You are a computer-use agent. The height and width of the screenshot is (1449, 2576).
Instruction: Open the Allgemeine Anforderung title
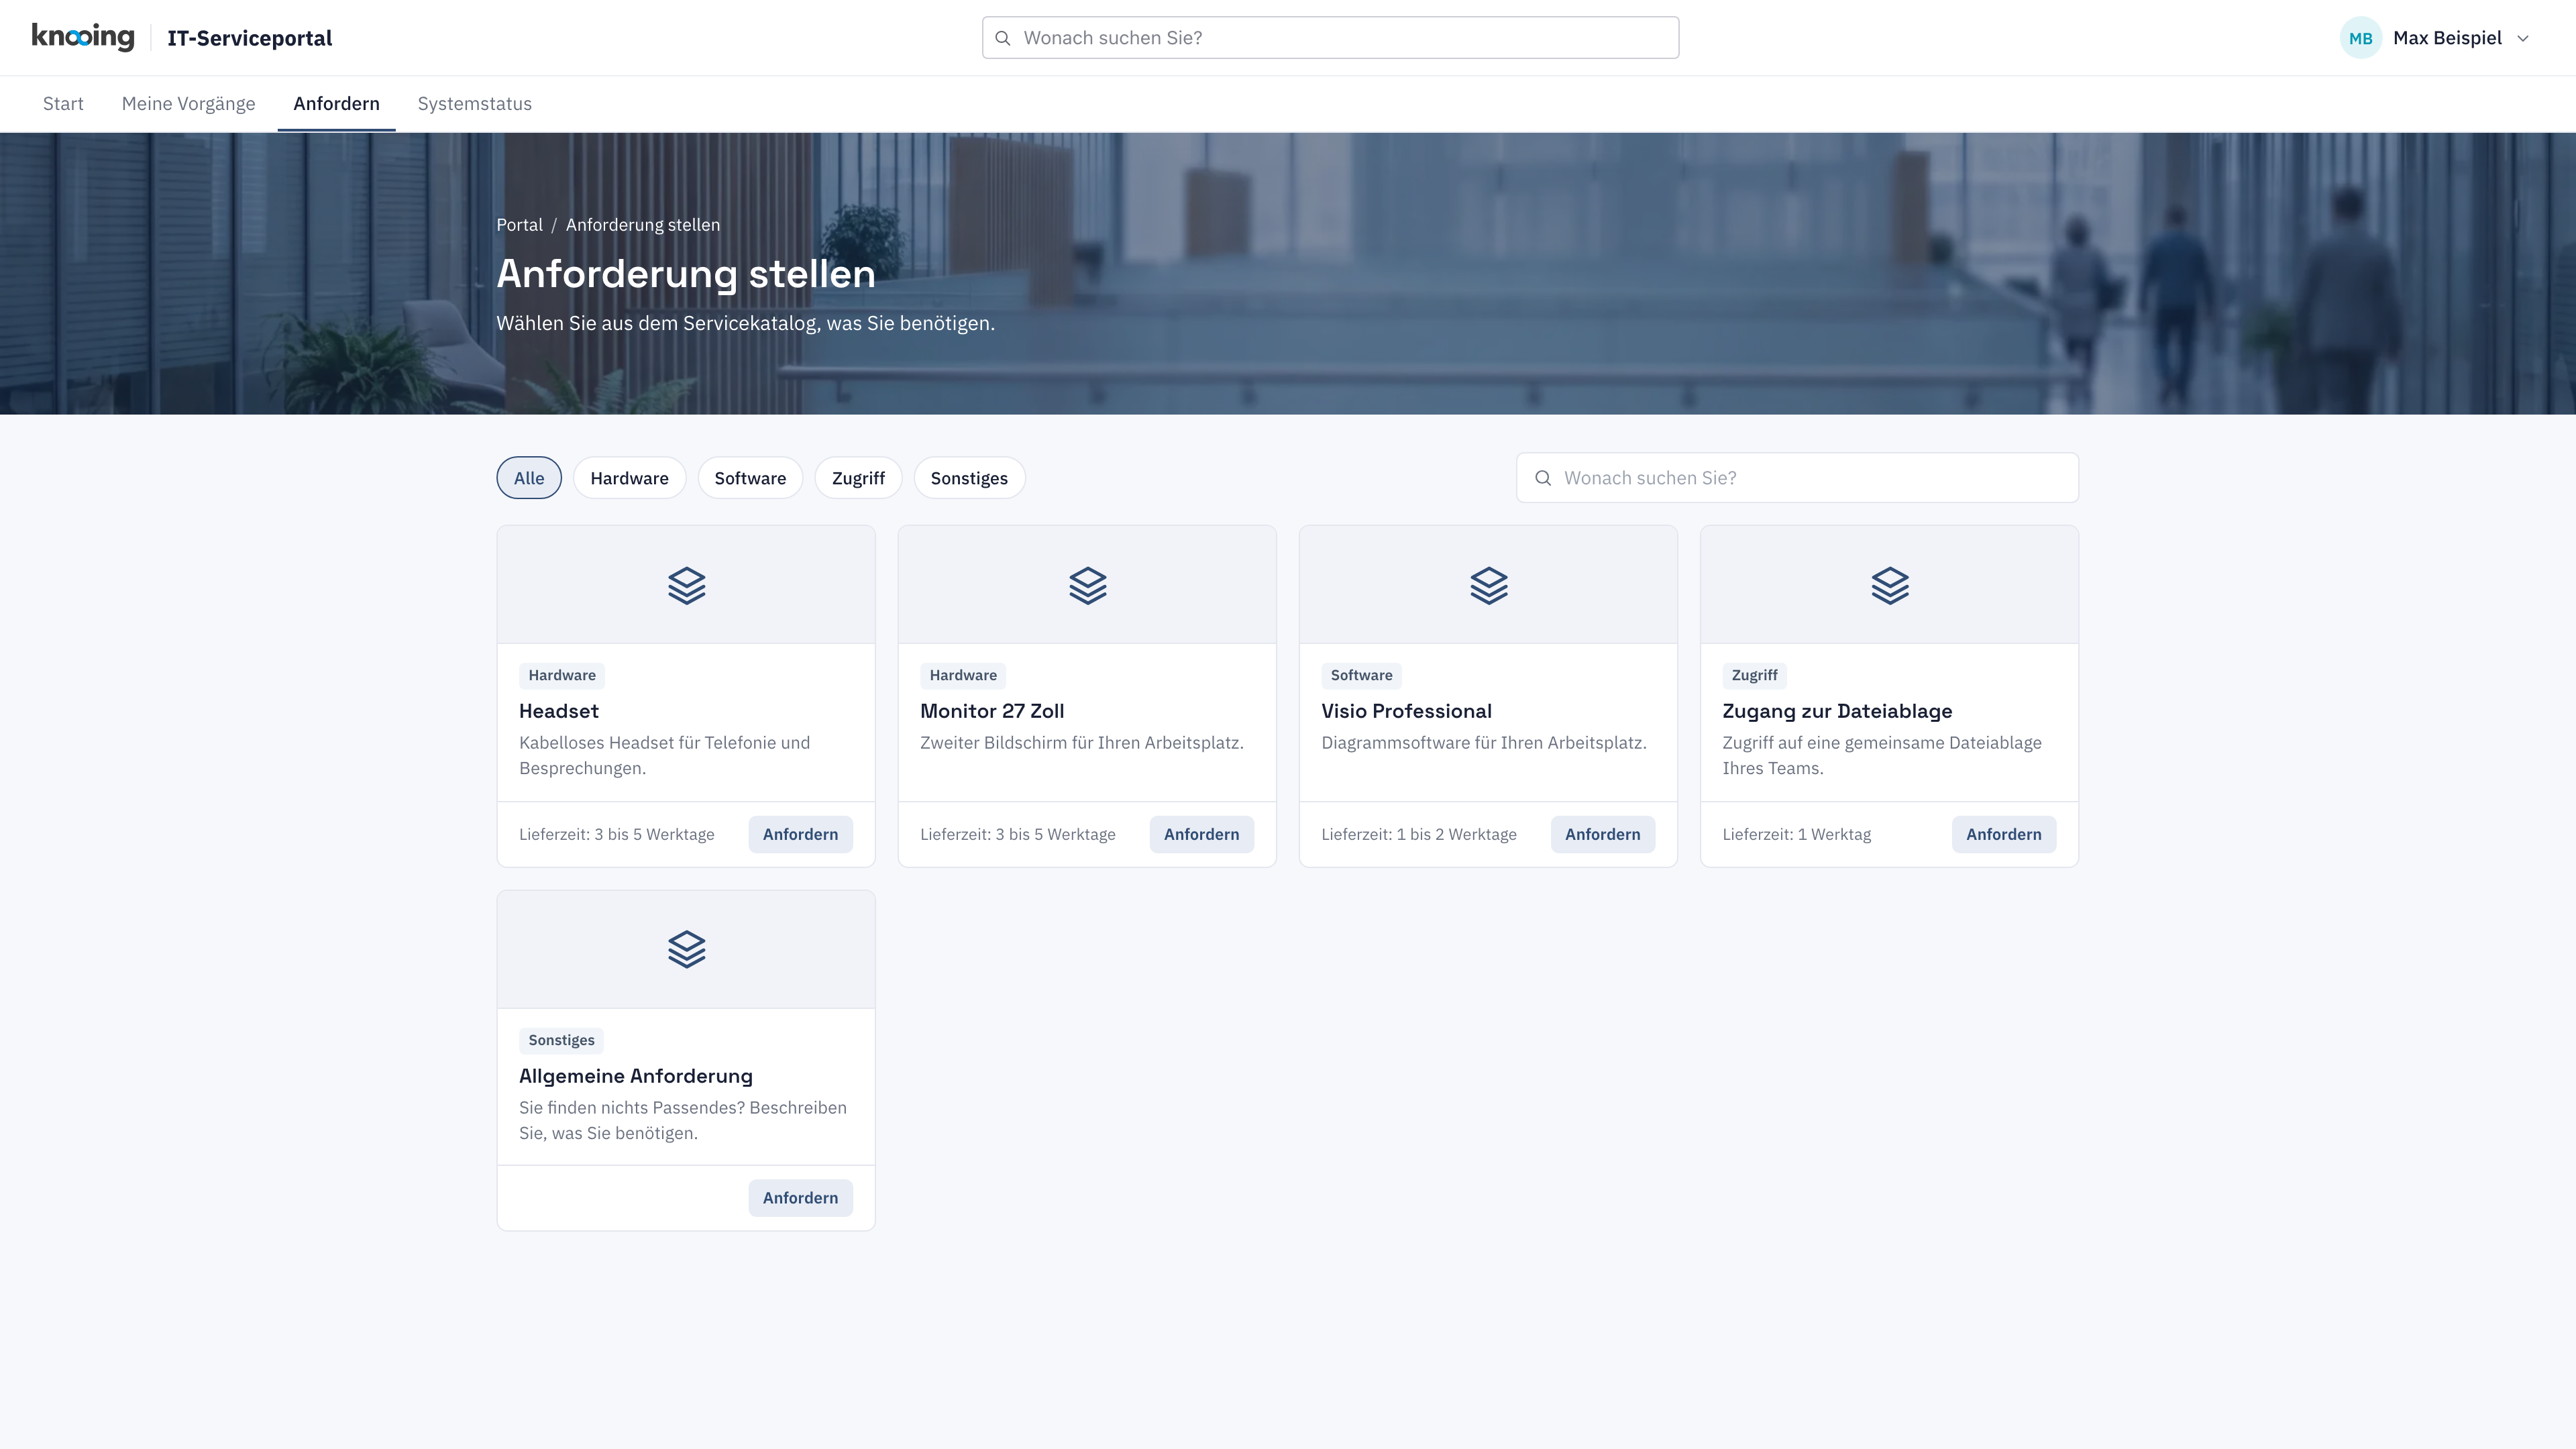(x=635, y=1076)
